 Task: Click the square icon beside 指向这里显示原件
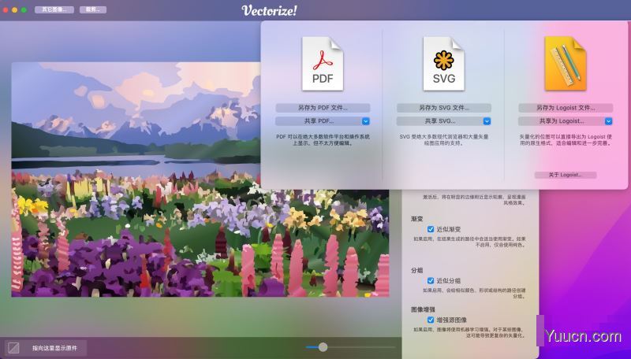coord(13,348)
